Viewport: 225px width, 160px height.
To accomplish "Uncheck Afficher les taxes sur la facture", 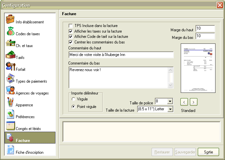I will click(71, 31).
